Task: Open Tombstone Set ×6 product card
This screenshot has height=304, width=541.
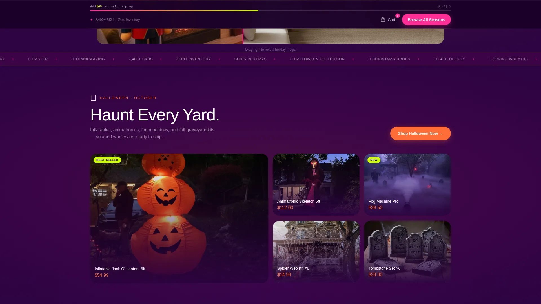Action: (407, 252)
